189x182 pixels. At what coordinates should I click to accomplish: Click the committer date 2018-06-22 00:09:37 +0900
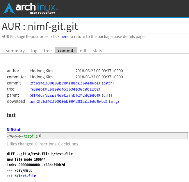pyautogui.click(x=99, y=77)
